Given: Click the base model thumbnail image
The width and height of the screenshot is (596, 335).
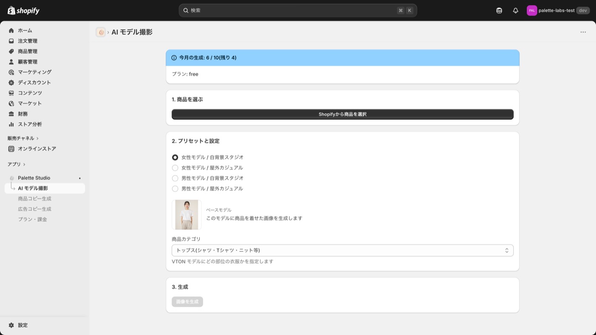Looking at the screenshot, I should [186, 215].
